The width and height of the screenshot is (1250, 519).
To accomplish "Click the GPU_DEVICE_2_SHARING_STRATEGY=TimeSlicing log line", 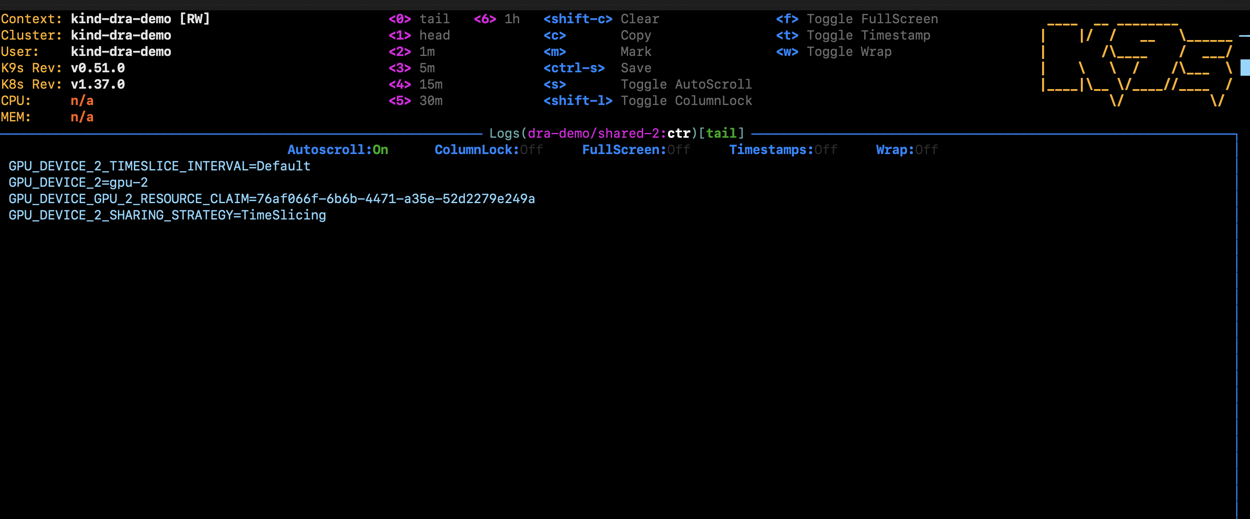I will [x=167, y=215].
